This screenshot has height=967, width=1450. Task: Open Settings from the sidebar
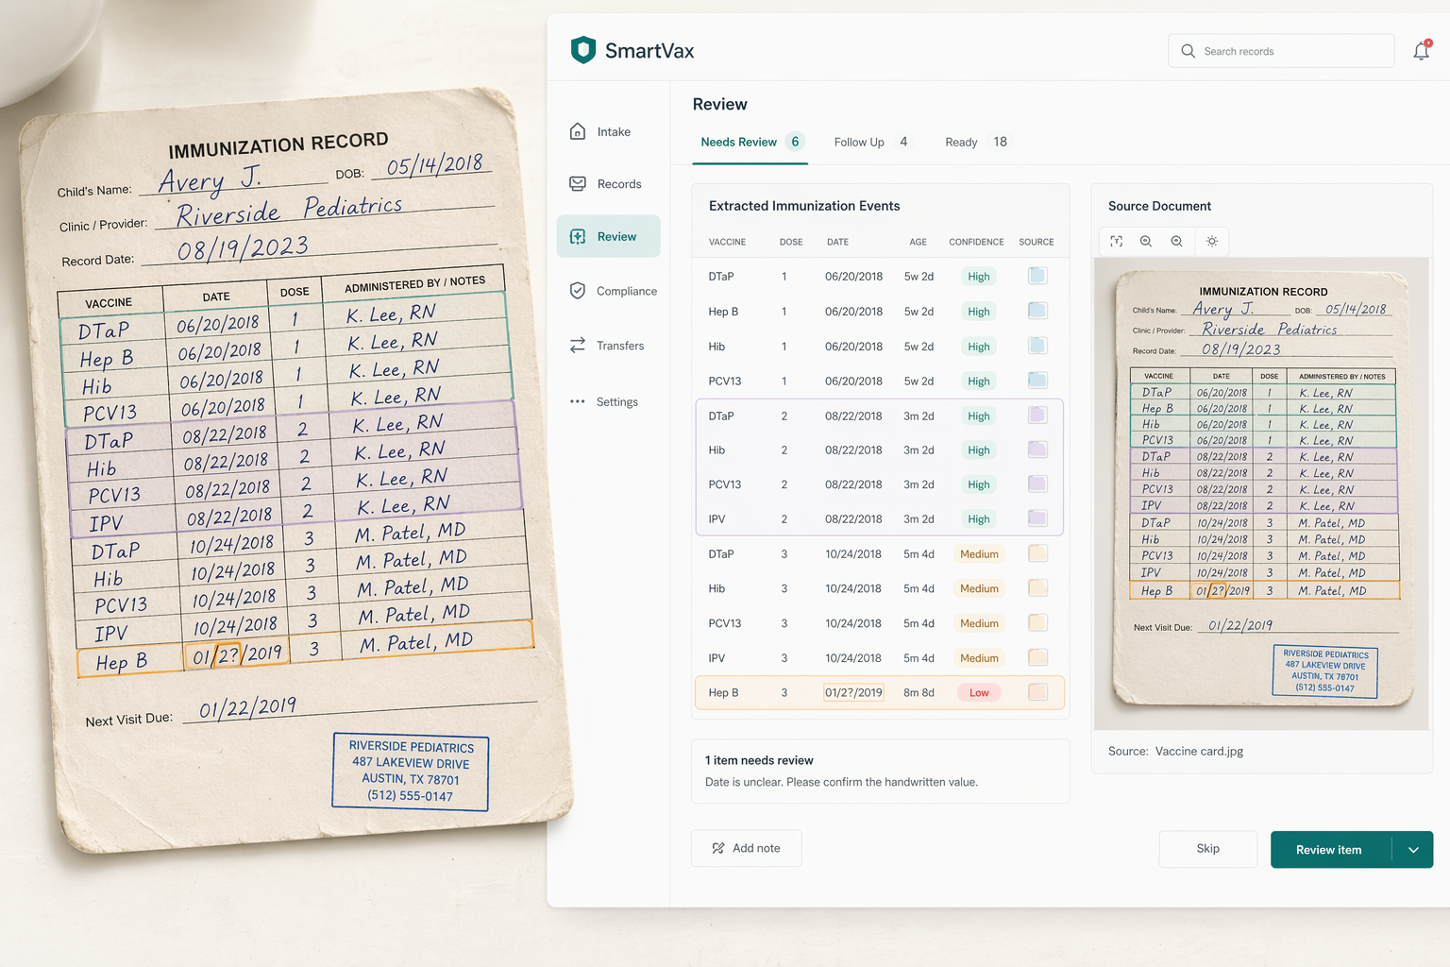608,401
